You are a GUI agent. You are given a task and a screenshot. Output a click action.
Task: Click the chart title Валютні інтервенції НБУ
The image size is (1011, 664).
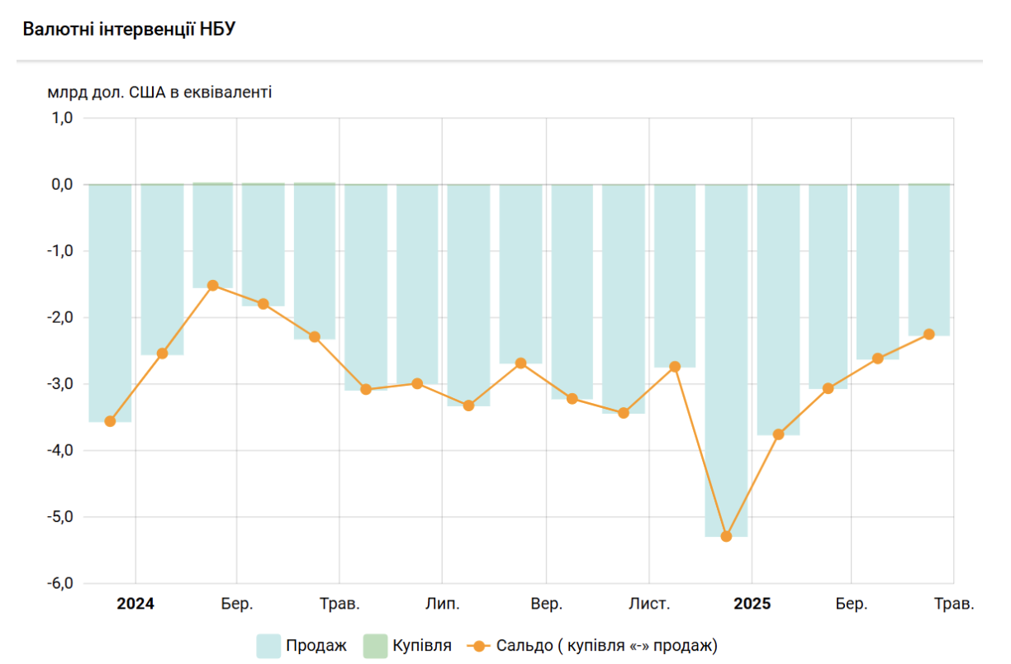click(130, 29)
